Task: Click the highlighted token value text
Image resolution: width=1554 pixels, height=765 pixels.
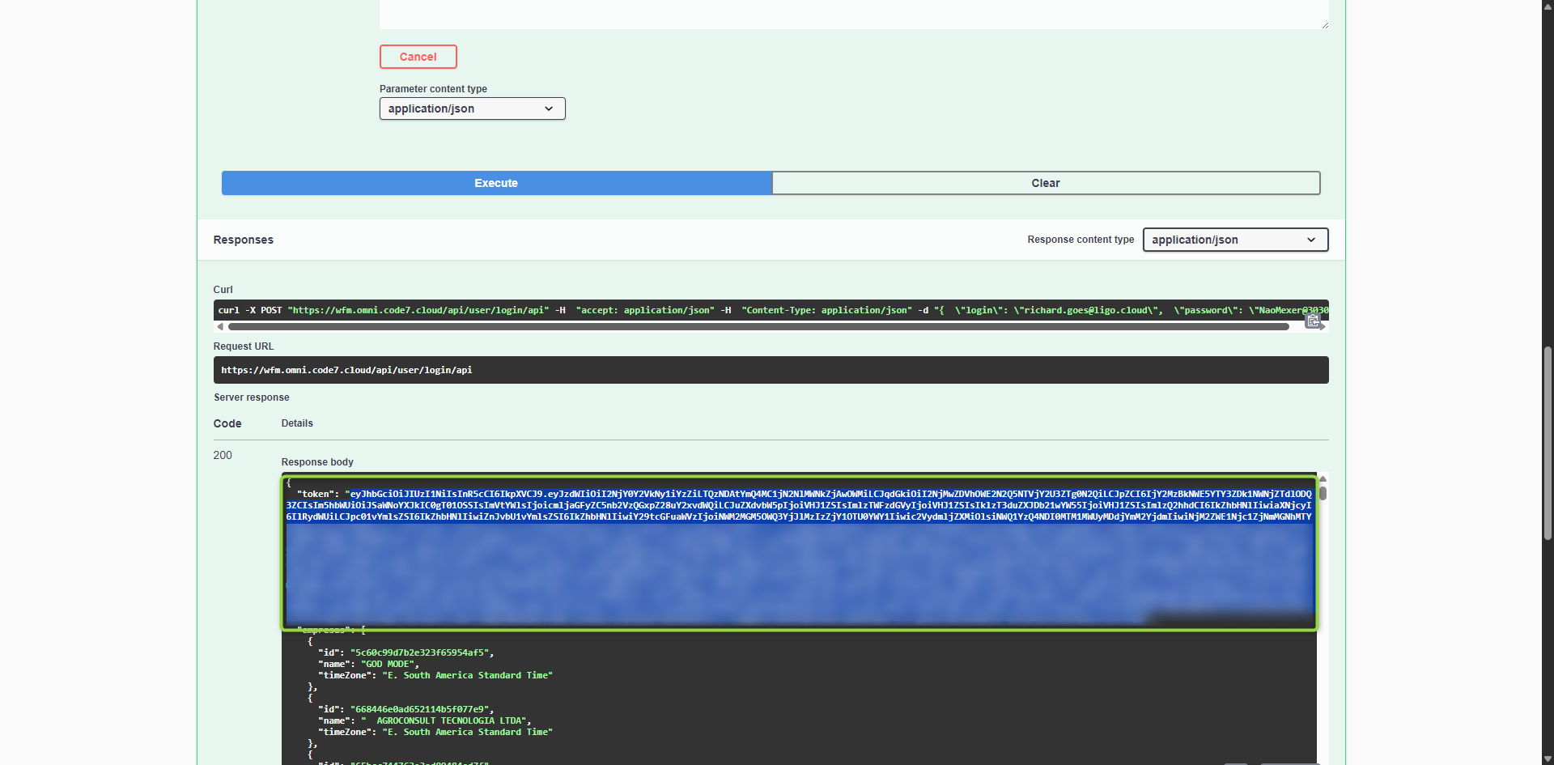Action: pos(798,505)
